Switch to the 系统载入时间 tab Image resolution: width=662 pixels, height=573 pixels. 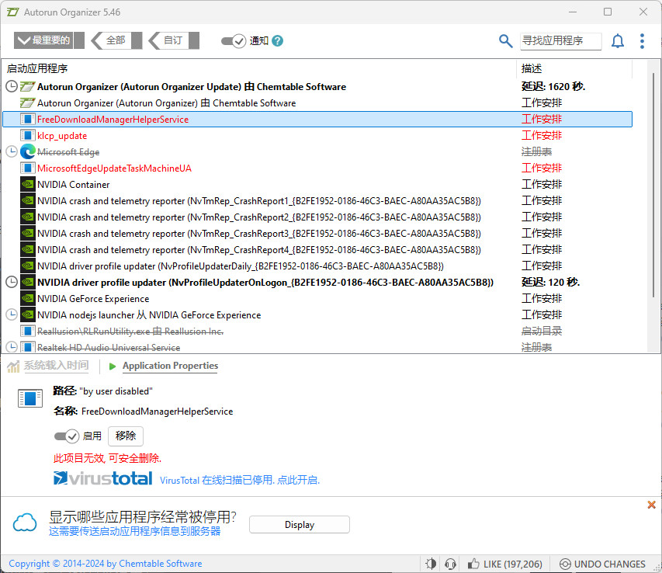coord(56,365)
